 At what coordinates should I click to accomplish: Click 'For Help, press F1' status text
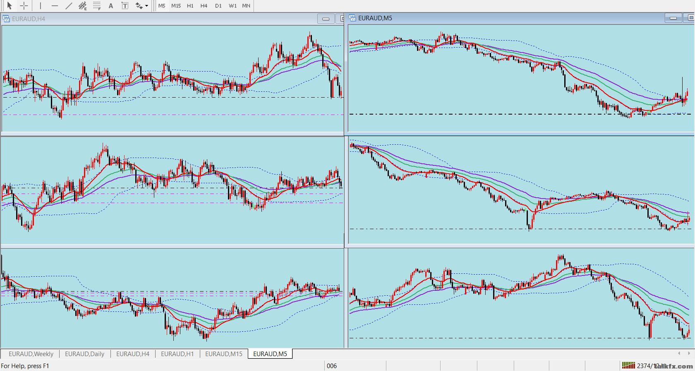pos(25,366)
